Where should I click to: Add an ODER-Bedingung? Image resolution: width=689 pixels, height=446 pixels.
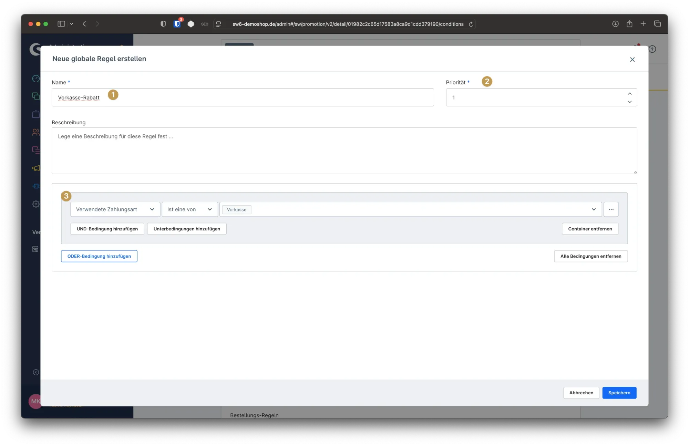click(x=99, y=256)
